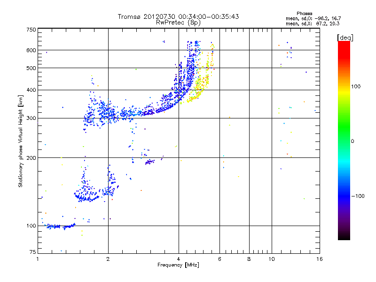Click the x-axis label "4"
Viewport: 376px width, 282px height.
(x=179, y=259)
